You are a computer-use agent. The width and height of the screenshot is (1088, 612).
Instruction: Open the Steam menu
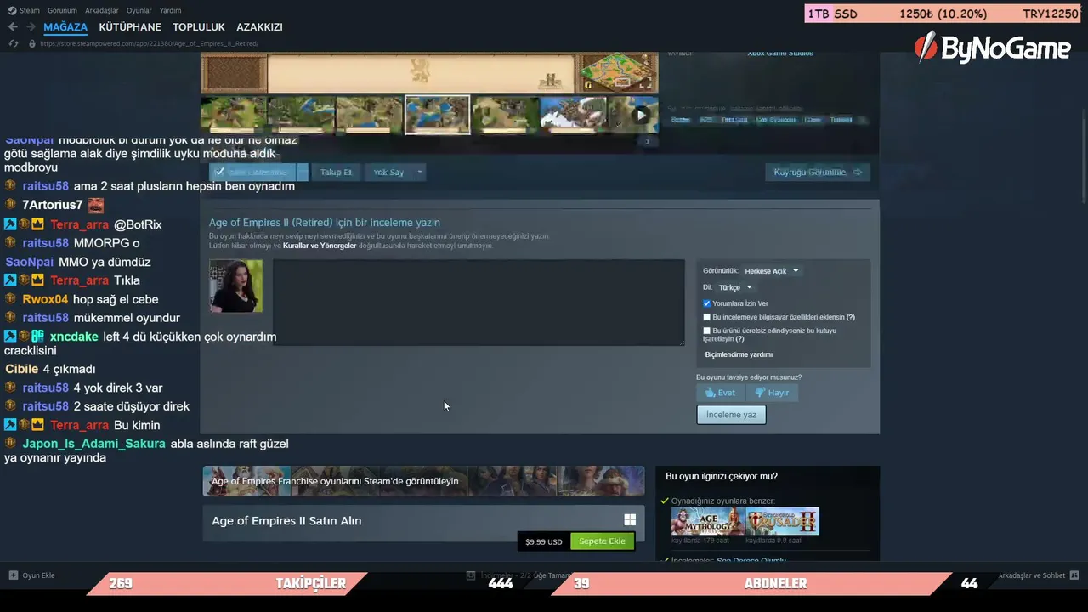point(30,10)
